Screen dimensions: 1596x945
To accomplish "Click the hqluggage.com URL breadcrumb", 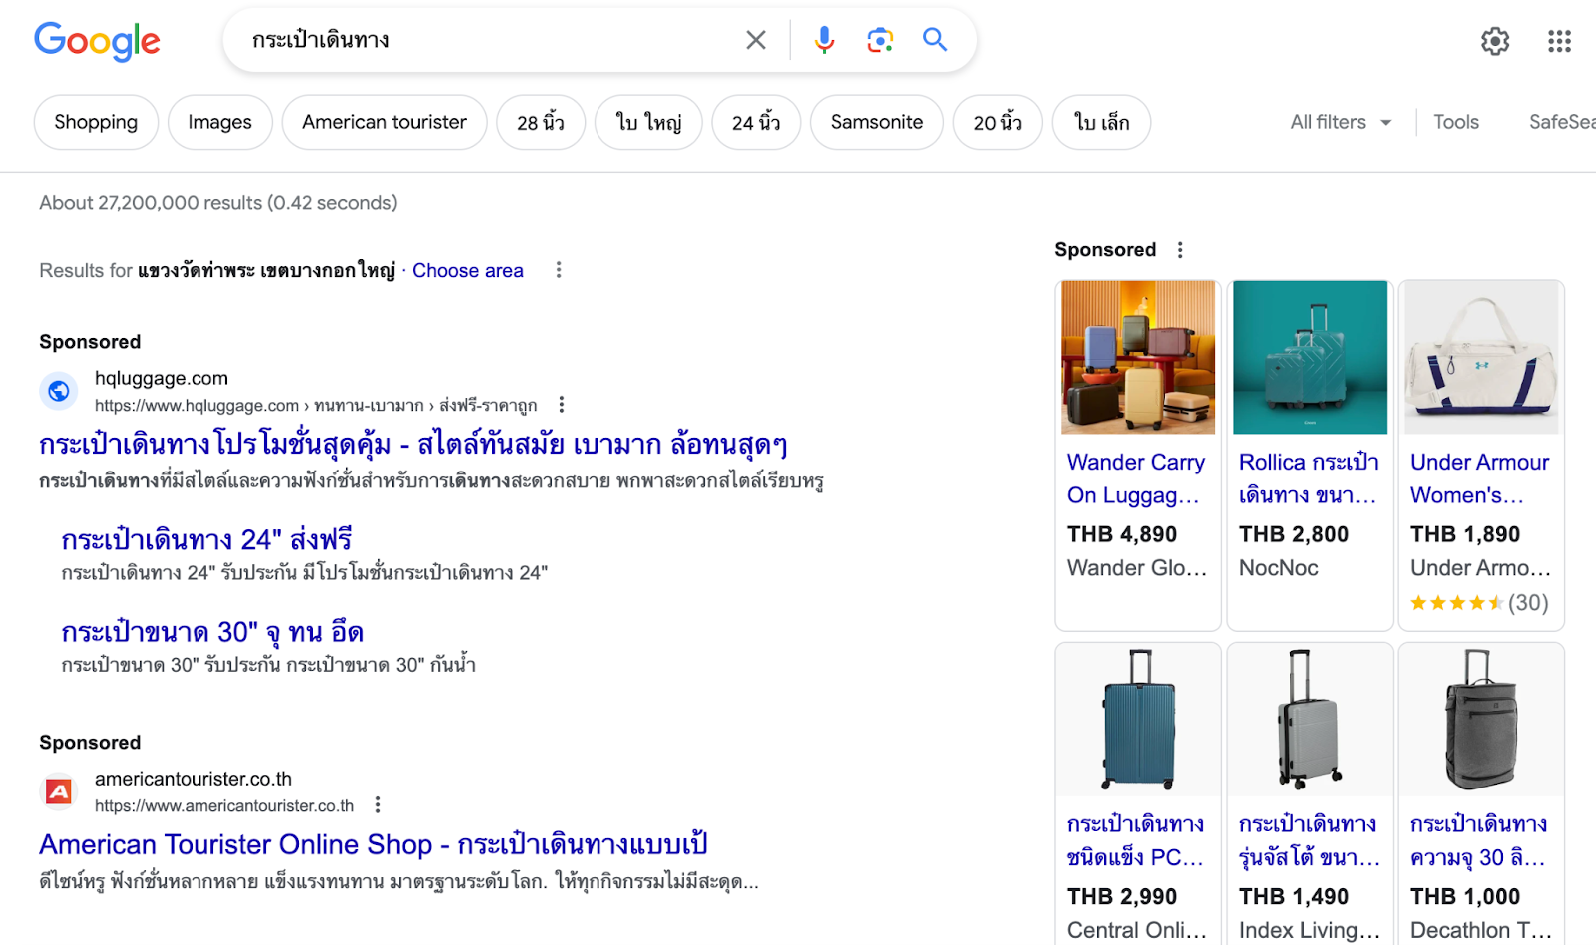I will pyautogui.click(x=316, y=406).
